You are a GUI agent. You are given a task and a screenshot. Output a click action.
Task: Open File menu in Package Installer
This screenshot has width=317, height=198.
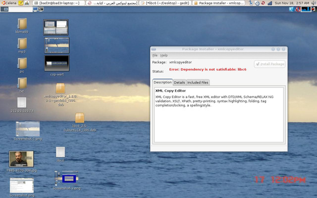click(155, 55)
